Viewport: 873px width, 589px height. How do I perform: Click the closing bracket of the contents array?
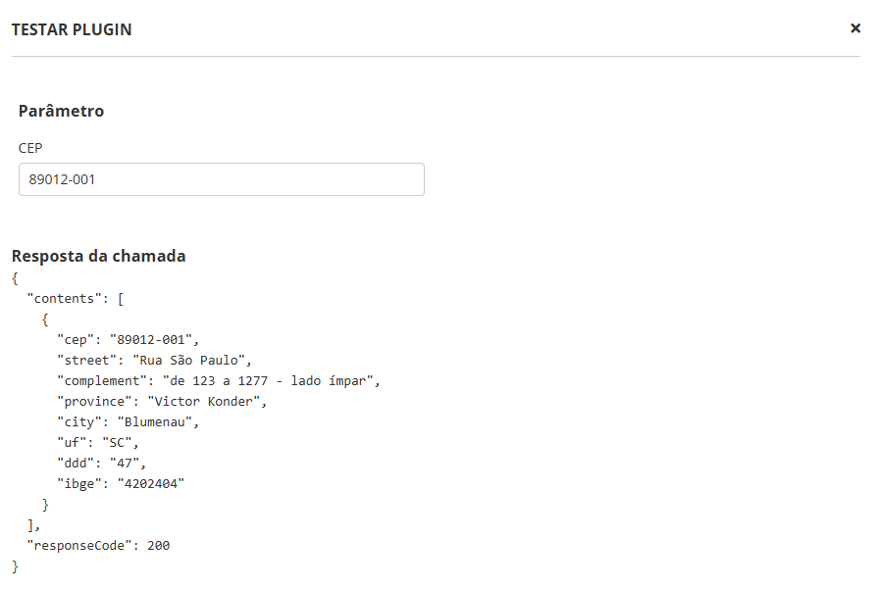pos(31,525)
